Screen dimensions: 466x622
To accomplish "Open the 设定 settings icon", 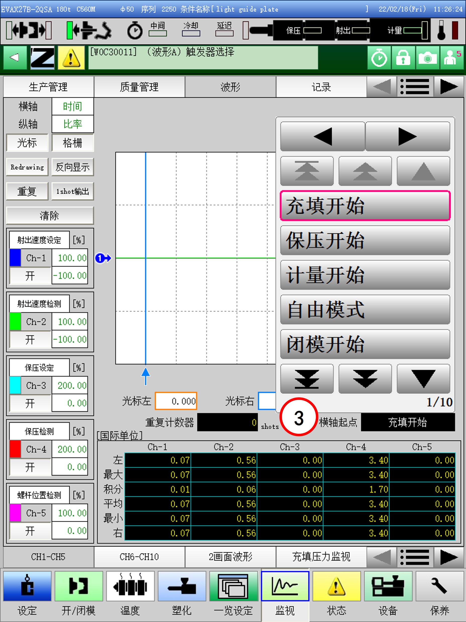I will pyautogui.click(x=27, y=586).
